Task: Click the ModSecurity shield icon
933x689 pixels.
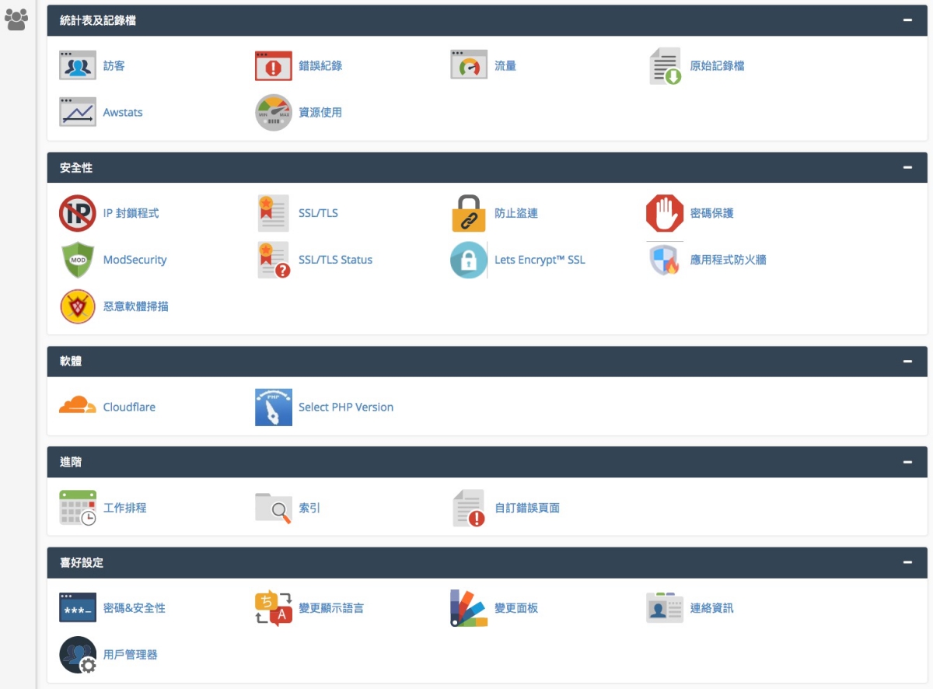Action: coord(78,260)
